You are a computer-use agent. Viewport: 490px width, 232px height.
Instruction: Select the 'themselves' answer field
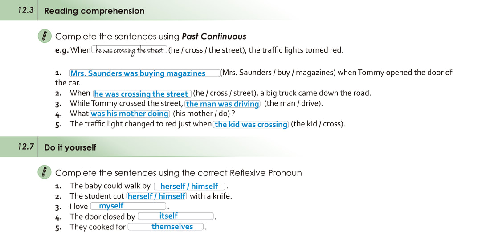(x=166, y=227)
